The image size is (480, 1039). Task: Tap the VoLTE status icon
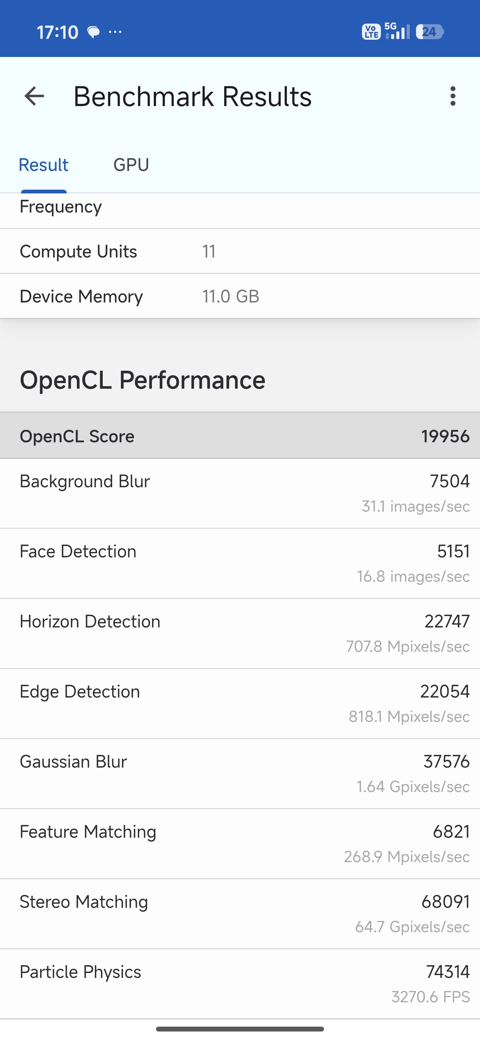[x=371, y=32]
